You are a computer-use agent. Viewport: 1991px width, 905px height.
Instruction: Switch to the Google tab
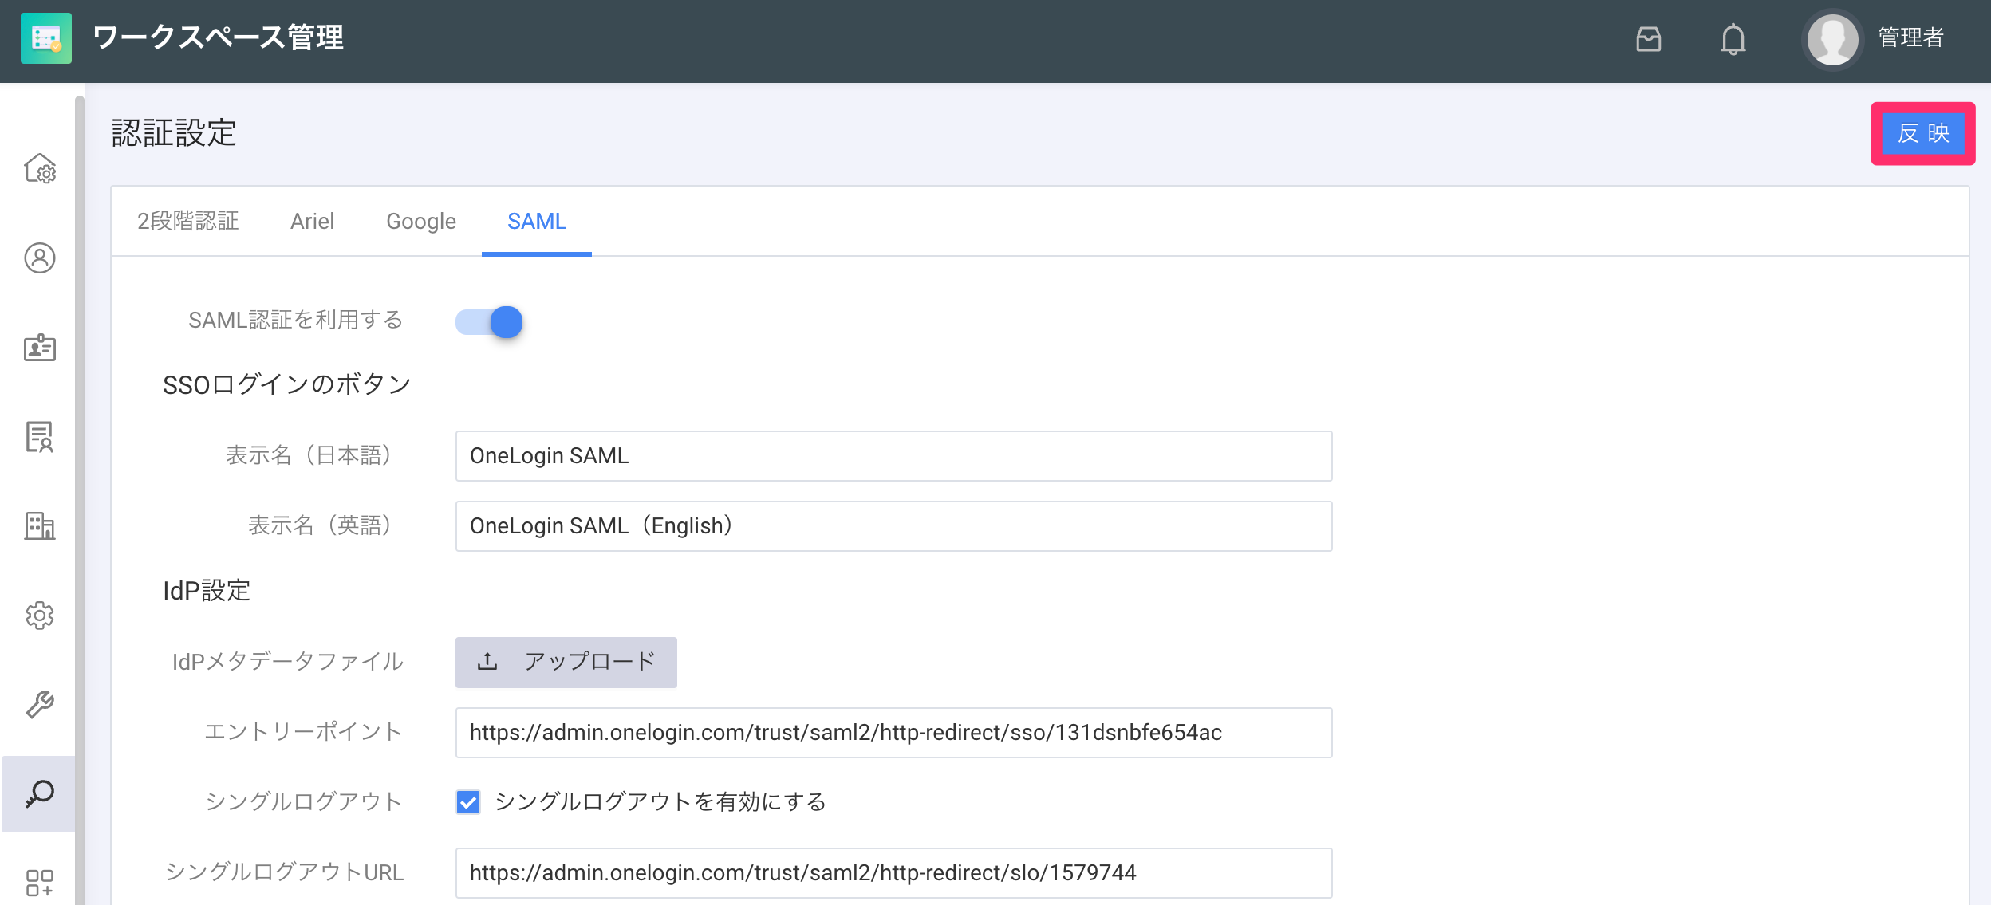pyautogui.click(x=421, y=221)
